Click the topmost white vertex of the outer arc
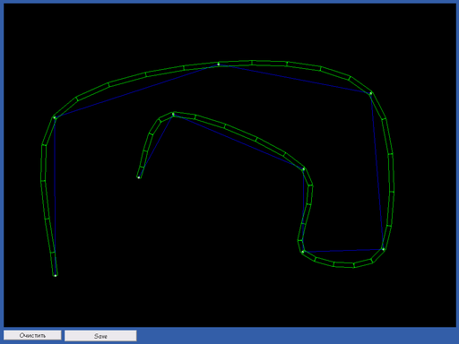The width and height of the screenshot is (459, 344). point(219,64)
